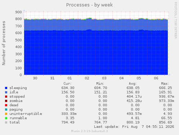Image resolution: width=179 pixels, height=135 pixels.
Task: Click the zombie average value 415.28u
Action: click(x=134, y=101)
